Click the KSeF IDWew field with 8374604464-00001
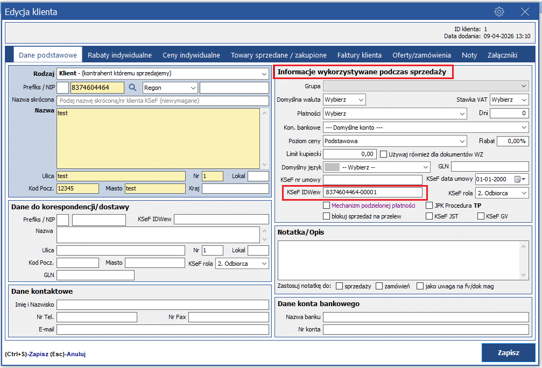This screenshot has width=542, height=368. point(372,193)
